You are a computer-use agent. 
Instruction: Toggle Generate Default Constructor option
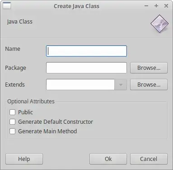pyautogui.click(x=12, y=122)
